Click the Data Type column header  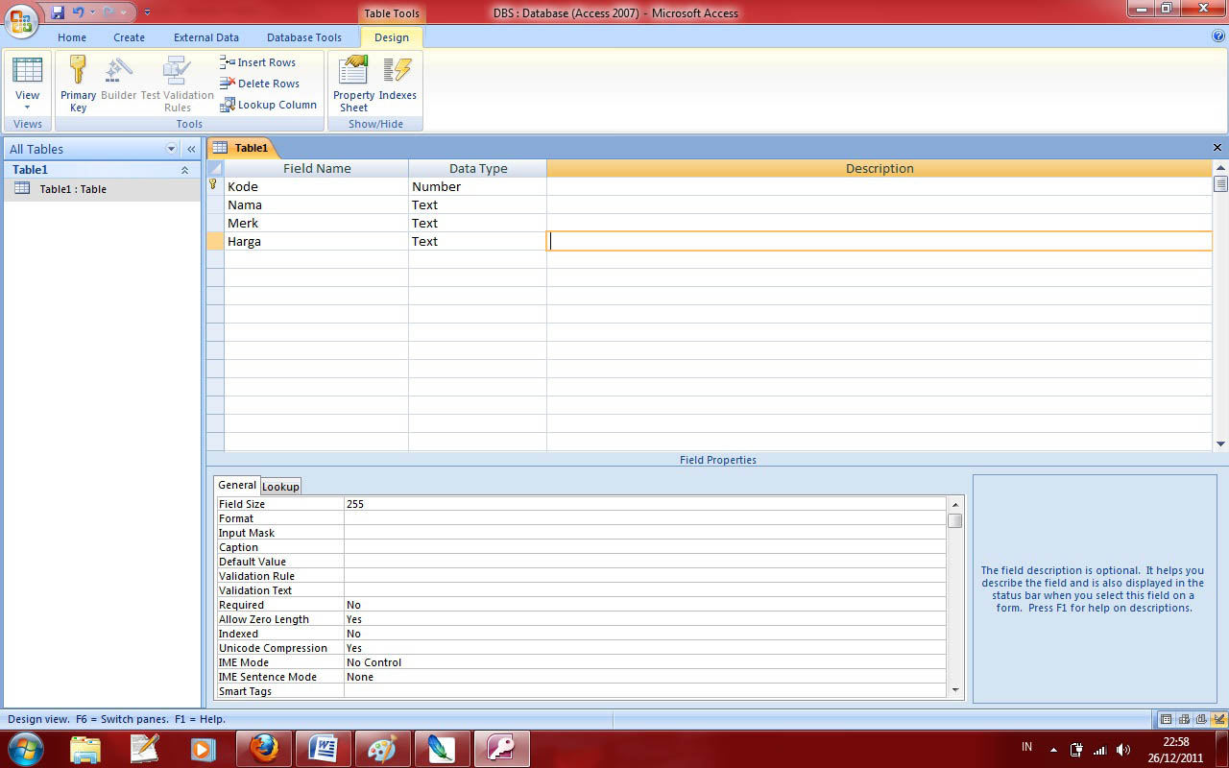coord(478,168)
